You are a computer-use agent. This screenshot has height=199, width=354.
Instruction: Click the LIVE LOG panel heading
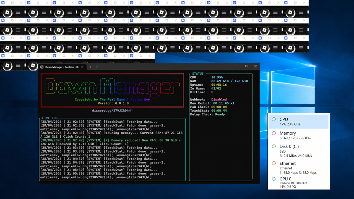click(x=50, y=118)
